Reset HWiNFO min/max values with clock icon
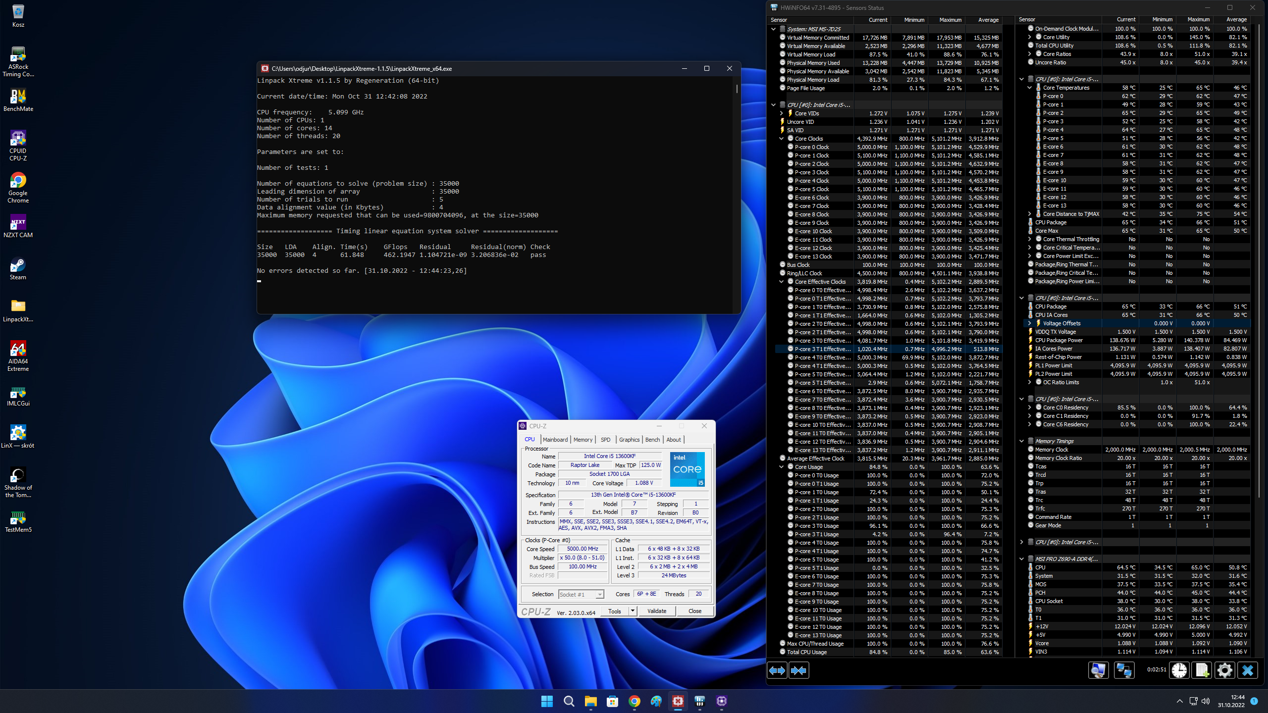Image resolution: width=1268 pixels, height=713 pixels. [1179, 670]
